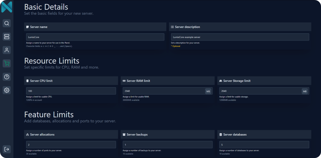Open the settings gear icon
Viewport: 321px width, 158px height.
pyautogui.click(x=6, y=90)
